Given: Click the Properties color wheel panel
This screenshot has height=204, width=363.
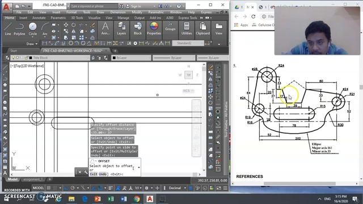Looking at the screenshot, I should pos(154,29).
